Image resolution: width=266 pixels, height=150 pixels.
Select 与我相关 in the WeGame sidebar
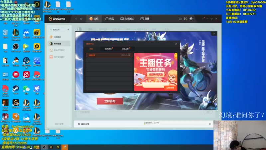point(59,37)
